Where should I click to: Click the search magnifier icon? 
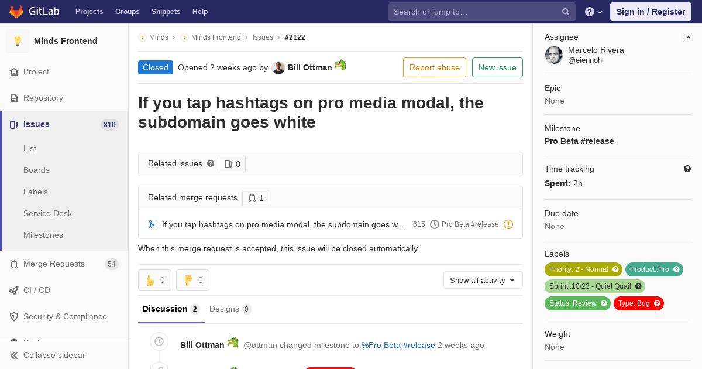click(566, 12)
